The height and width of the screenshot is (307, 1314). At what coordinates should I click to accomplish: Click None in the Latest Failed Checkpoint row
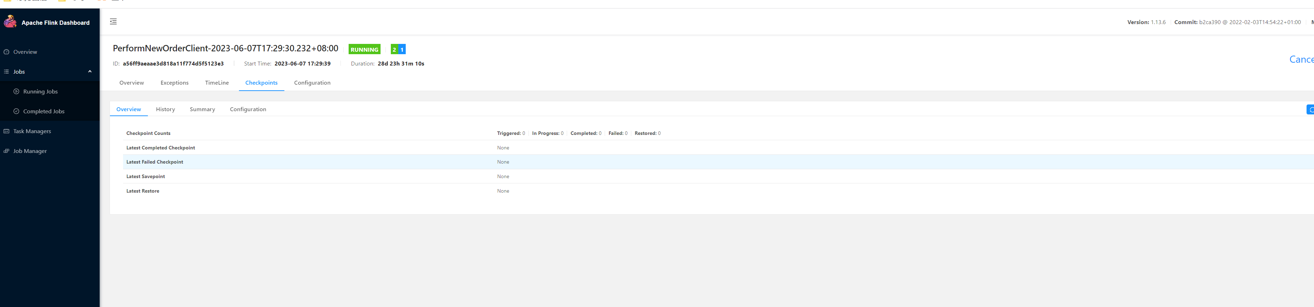(503, 162)
